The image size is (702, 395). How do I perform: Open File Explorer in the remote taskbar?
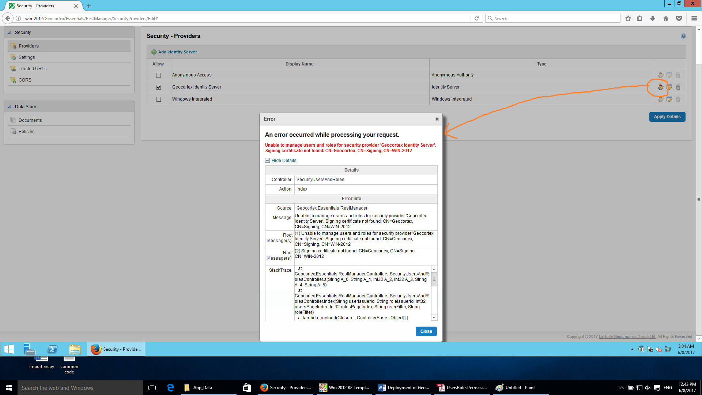75,349
